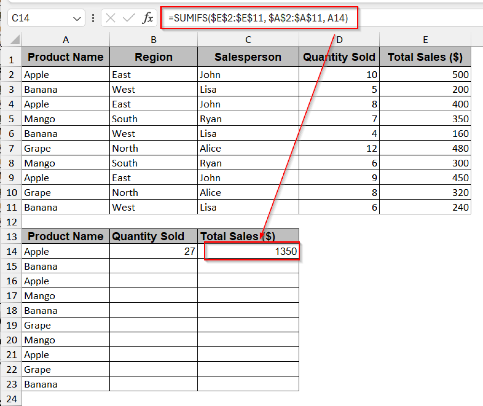
Task: Select the Product Name header cell
Action: pos(66,57)
